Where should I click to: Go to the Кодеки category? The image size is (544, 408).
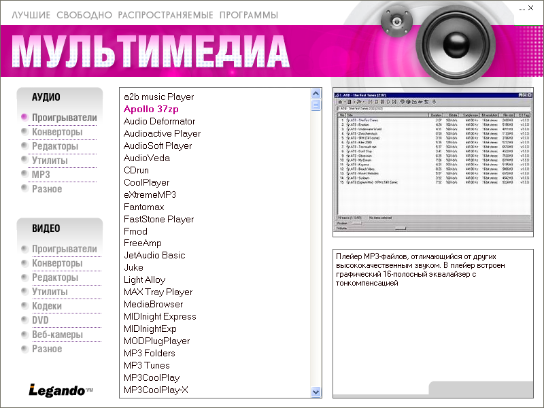(47, 306)
